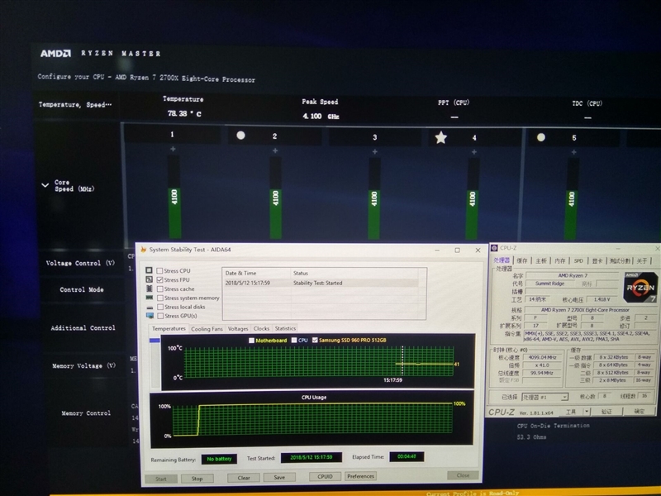Click the Ryzen 7 logo badge in CPU-Z

coord(640,288)
